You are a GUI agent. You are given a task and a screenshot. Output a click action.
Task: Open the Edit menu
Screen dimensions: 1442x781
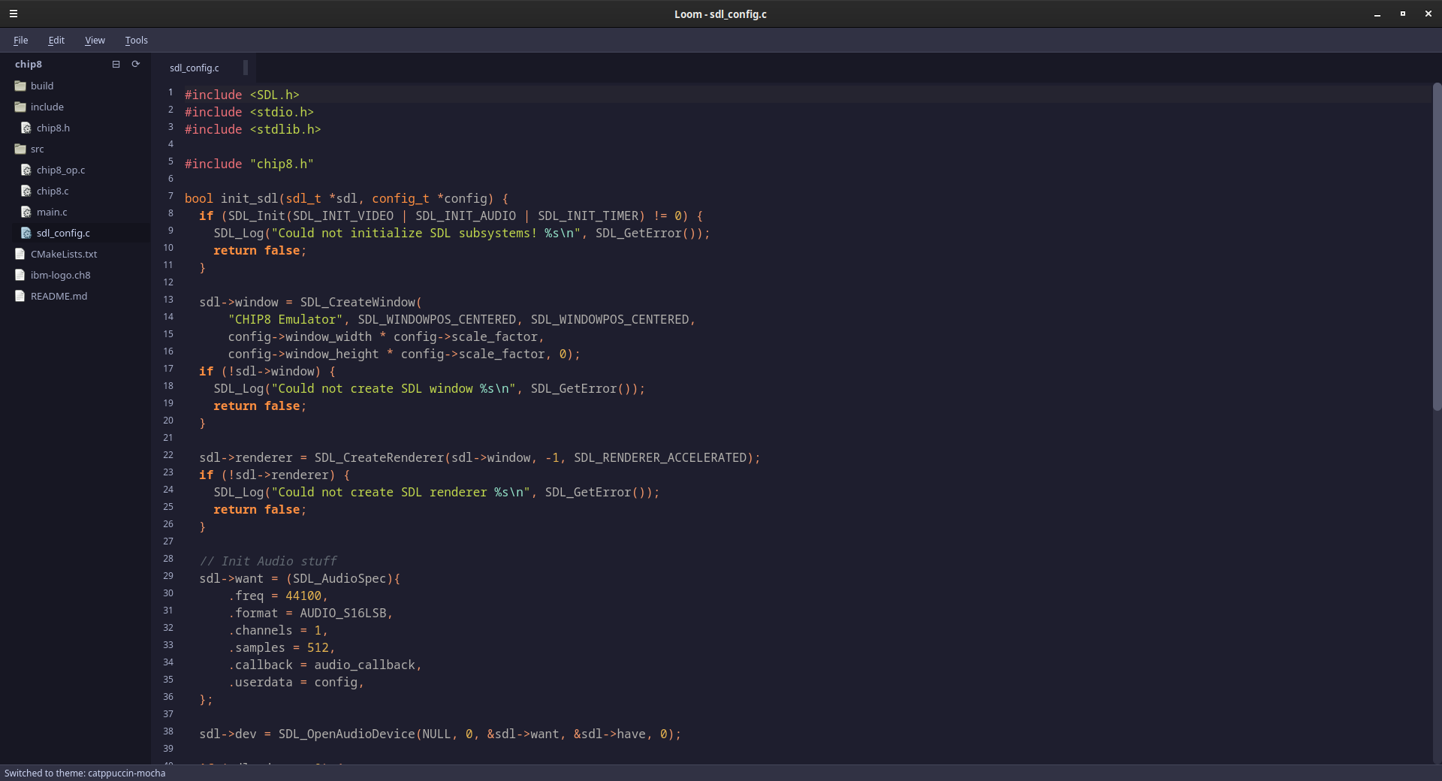point(56,40)
